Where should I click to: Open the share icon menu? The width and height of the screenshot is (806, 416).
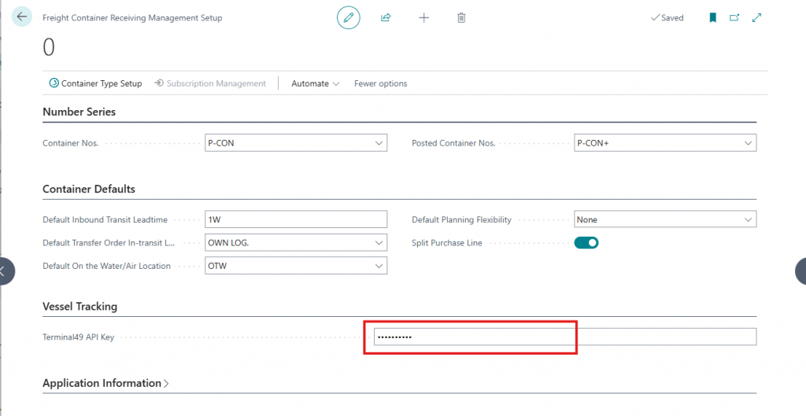coord(386,18)
